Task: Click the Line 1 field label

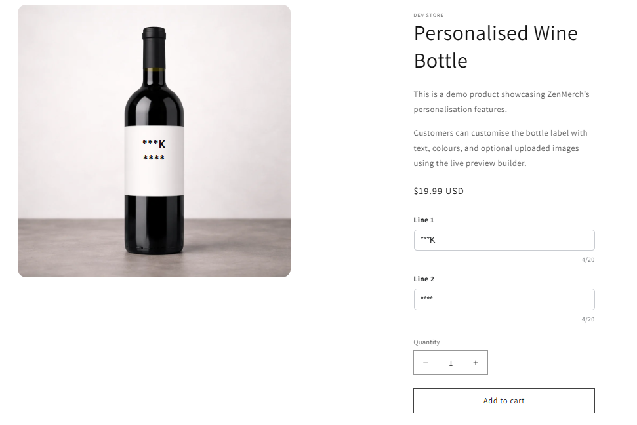Action: [424, 220]
